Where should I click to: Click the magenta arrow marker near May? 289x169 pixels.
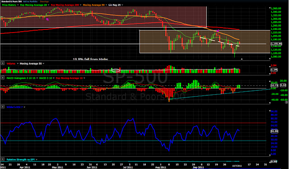(47, 19)
